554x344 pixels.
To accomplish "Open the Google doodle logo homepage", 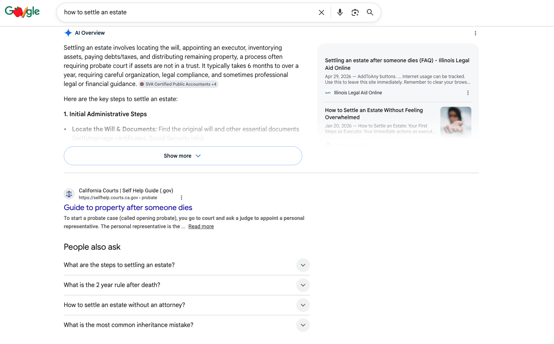I will [x=22, y=12].
